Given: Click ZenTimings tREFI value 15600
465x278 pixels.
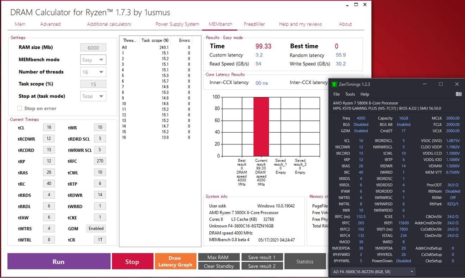Looking at the screenshot, I should point(403,223).
